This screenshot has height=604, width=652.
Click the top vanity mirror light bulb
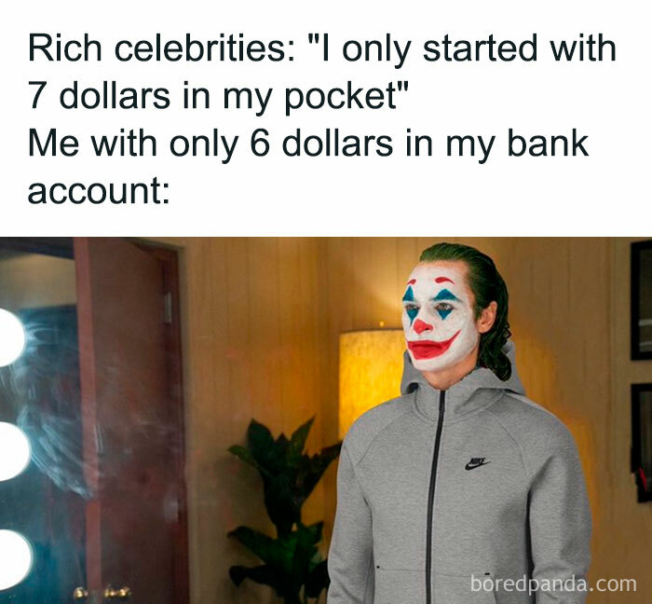pos(9,337)
